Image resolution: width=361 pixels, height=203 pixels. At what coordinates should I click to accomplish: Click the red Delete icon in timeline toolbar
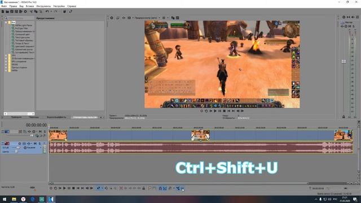point(121,188)
